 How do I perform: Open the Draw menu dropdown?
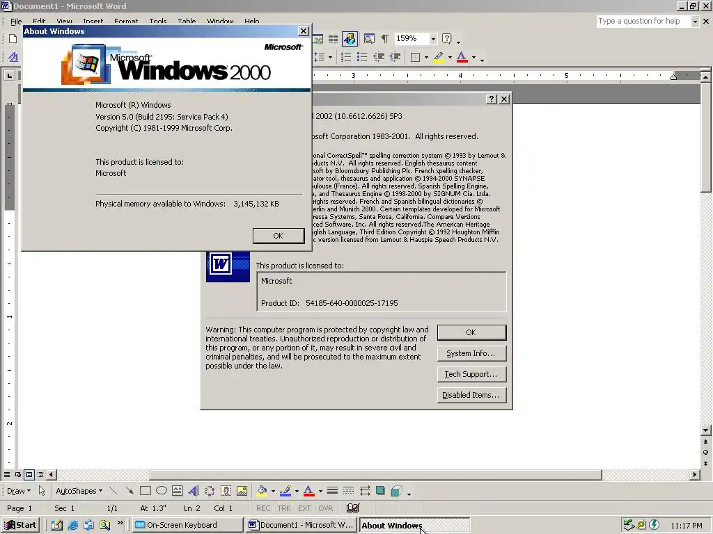point(19,491)
